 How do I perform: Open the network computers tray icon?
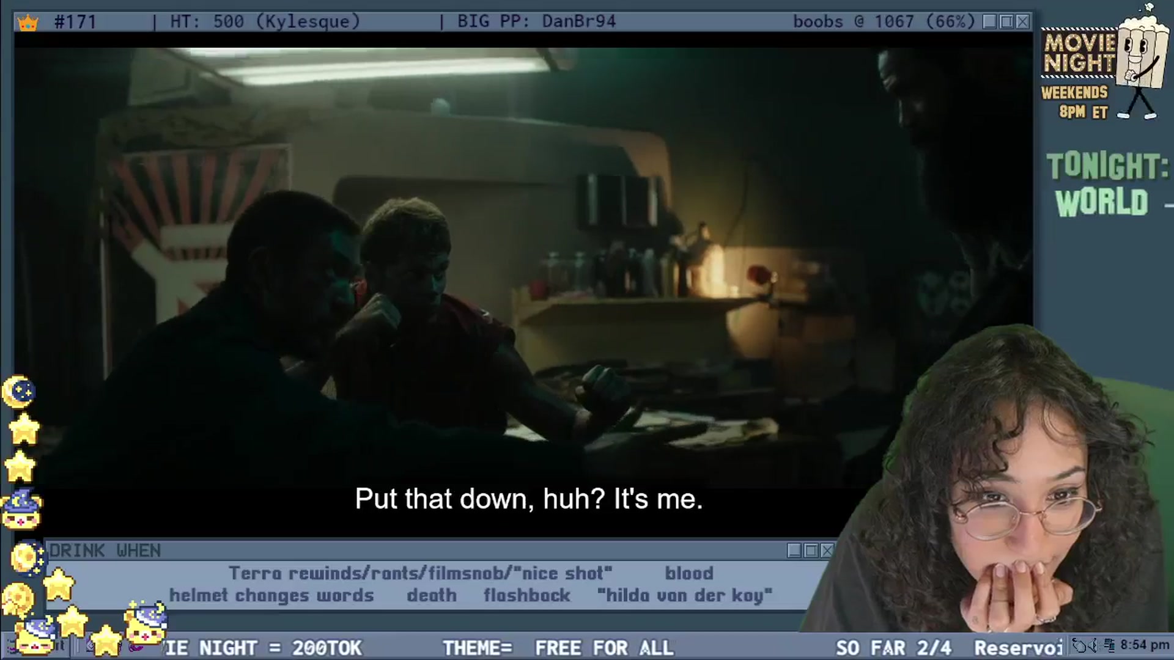(1109, 645)
